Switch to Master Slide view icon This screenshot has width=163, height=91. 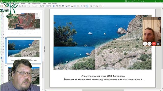click(53, 6)
